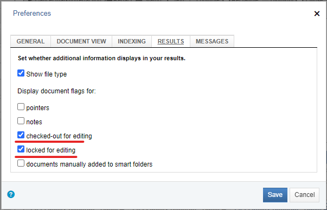This screenshot has height=210, width=327.
Task: Open the help icon in dialog footer
Action: [11, 194]
